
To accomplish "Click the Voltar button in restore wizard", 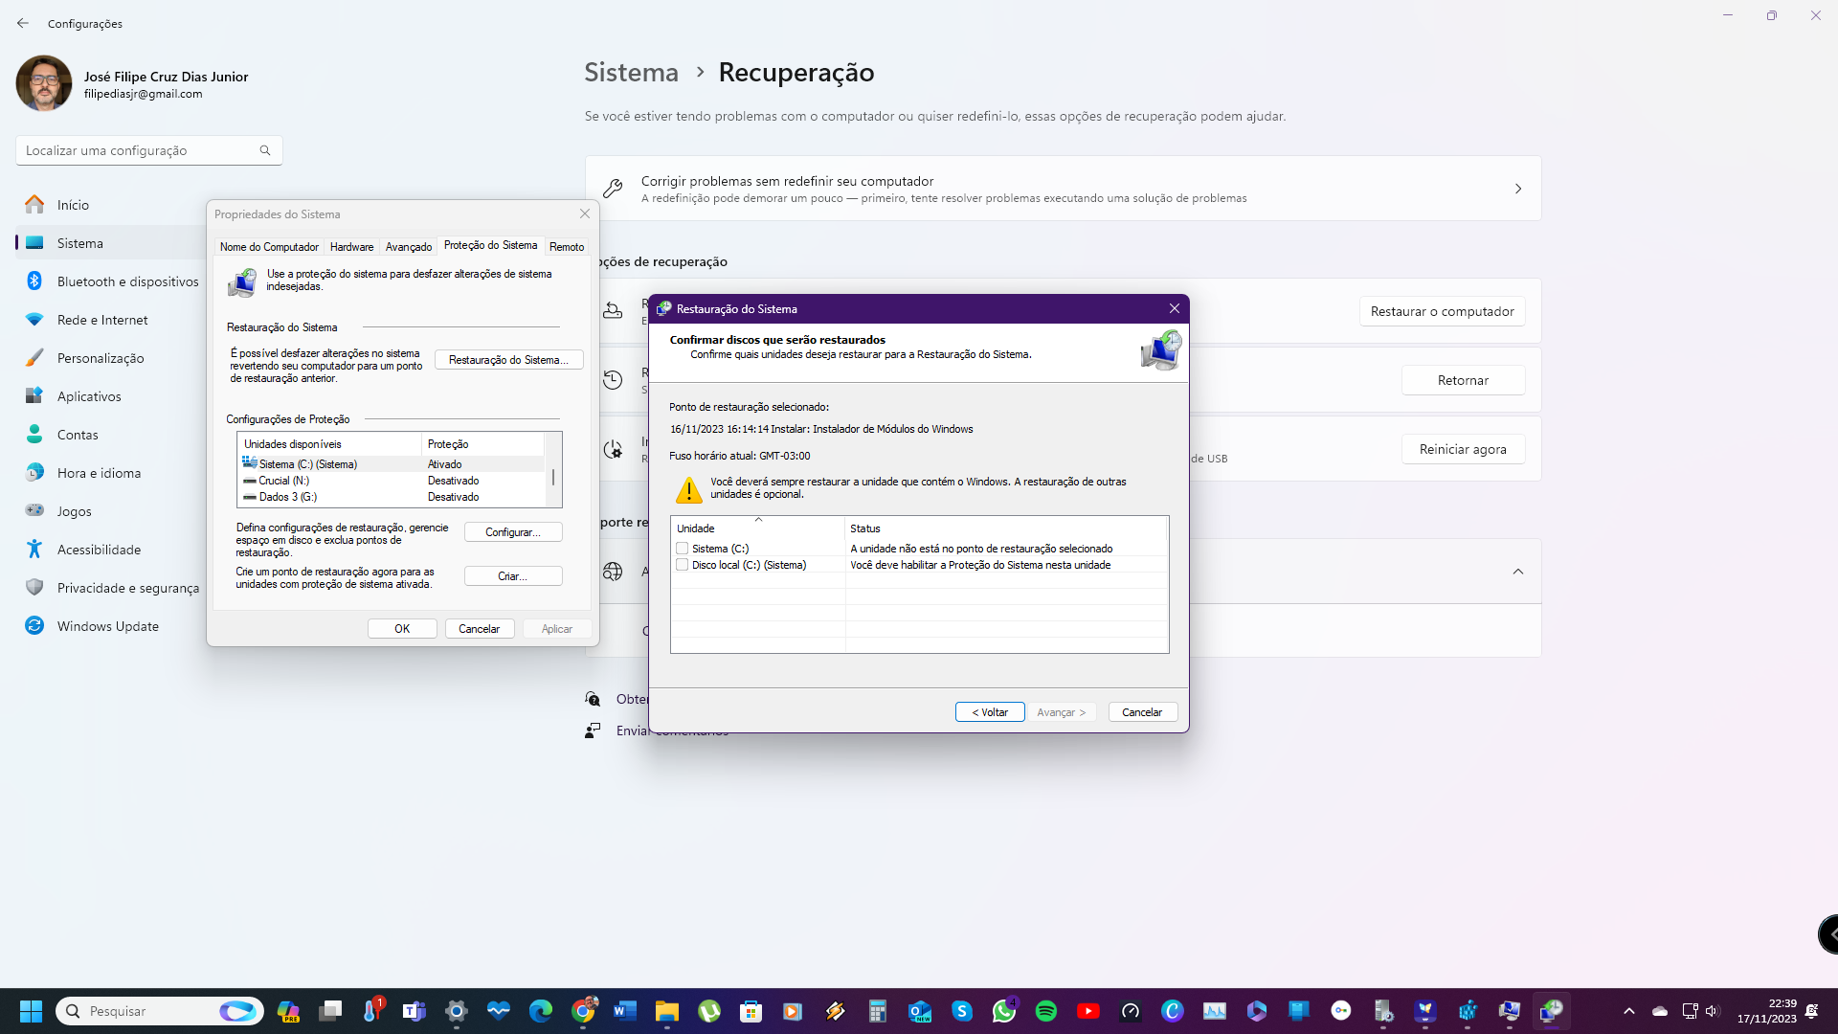I will click(990, 712).
